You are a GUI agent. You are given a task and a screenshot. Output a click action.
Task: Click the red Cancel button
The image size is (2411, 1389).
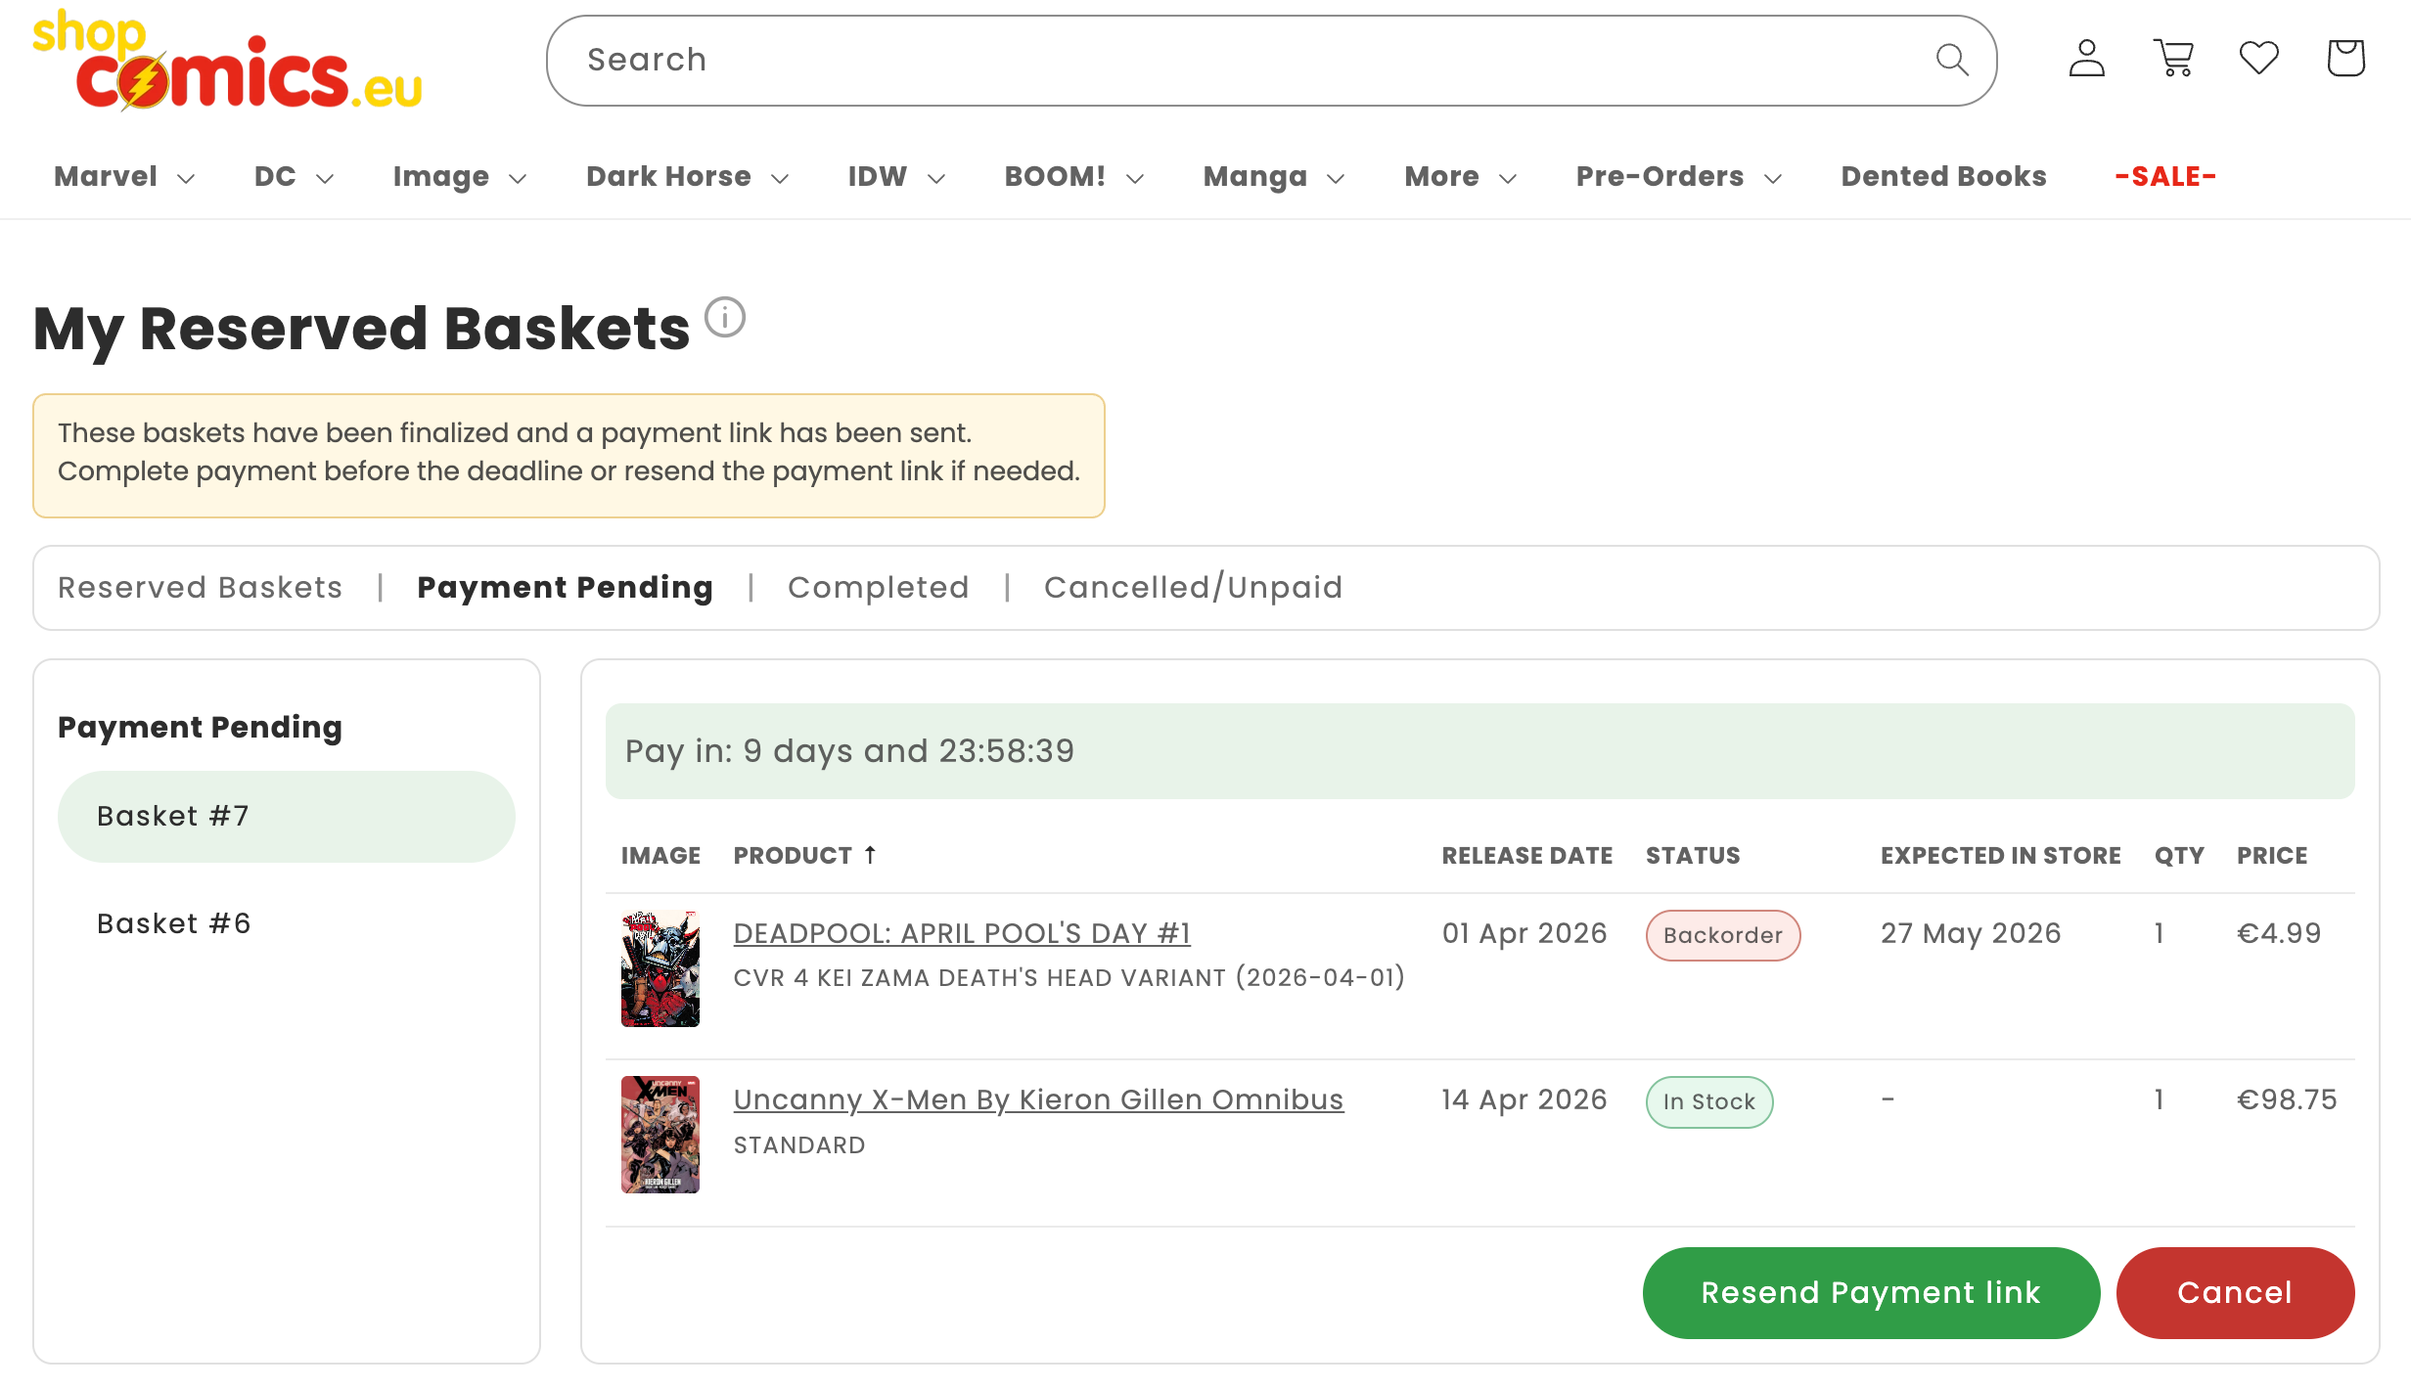pyautogui.click(x=2235, y=1293)
